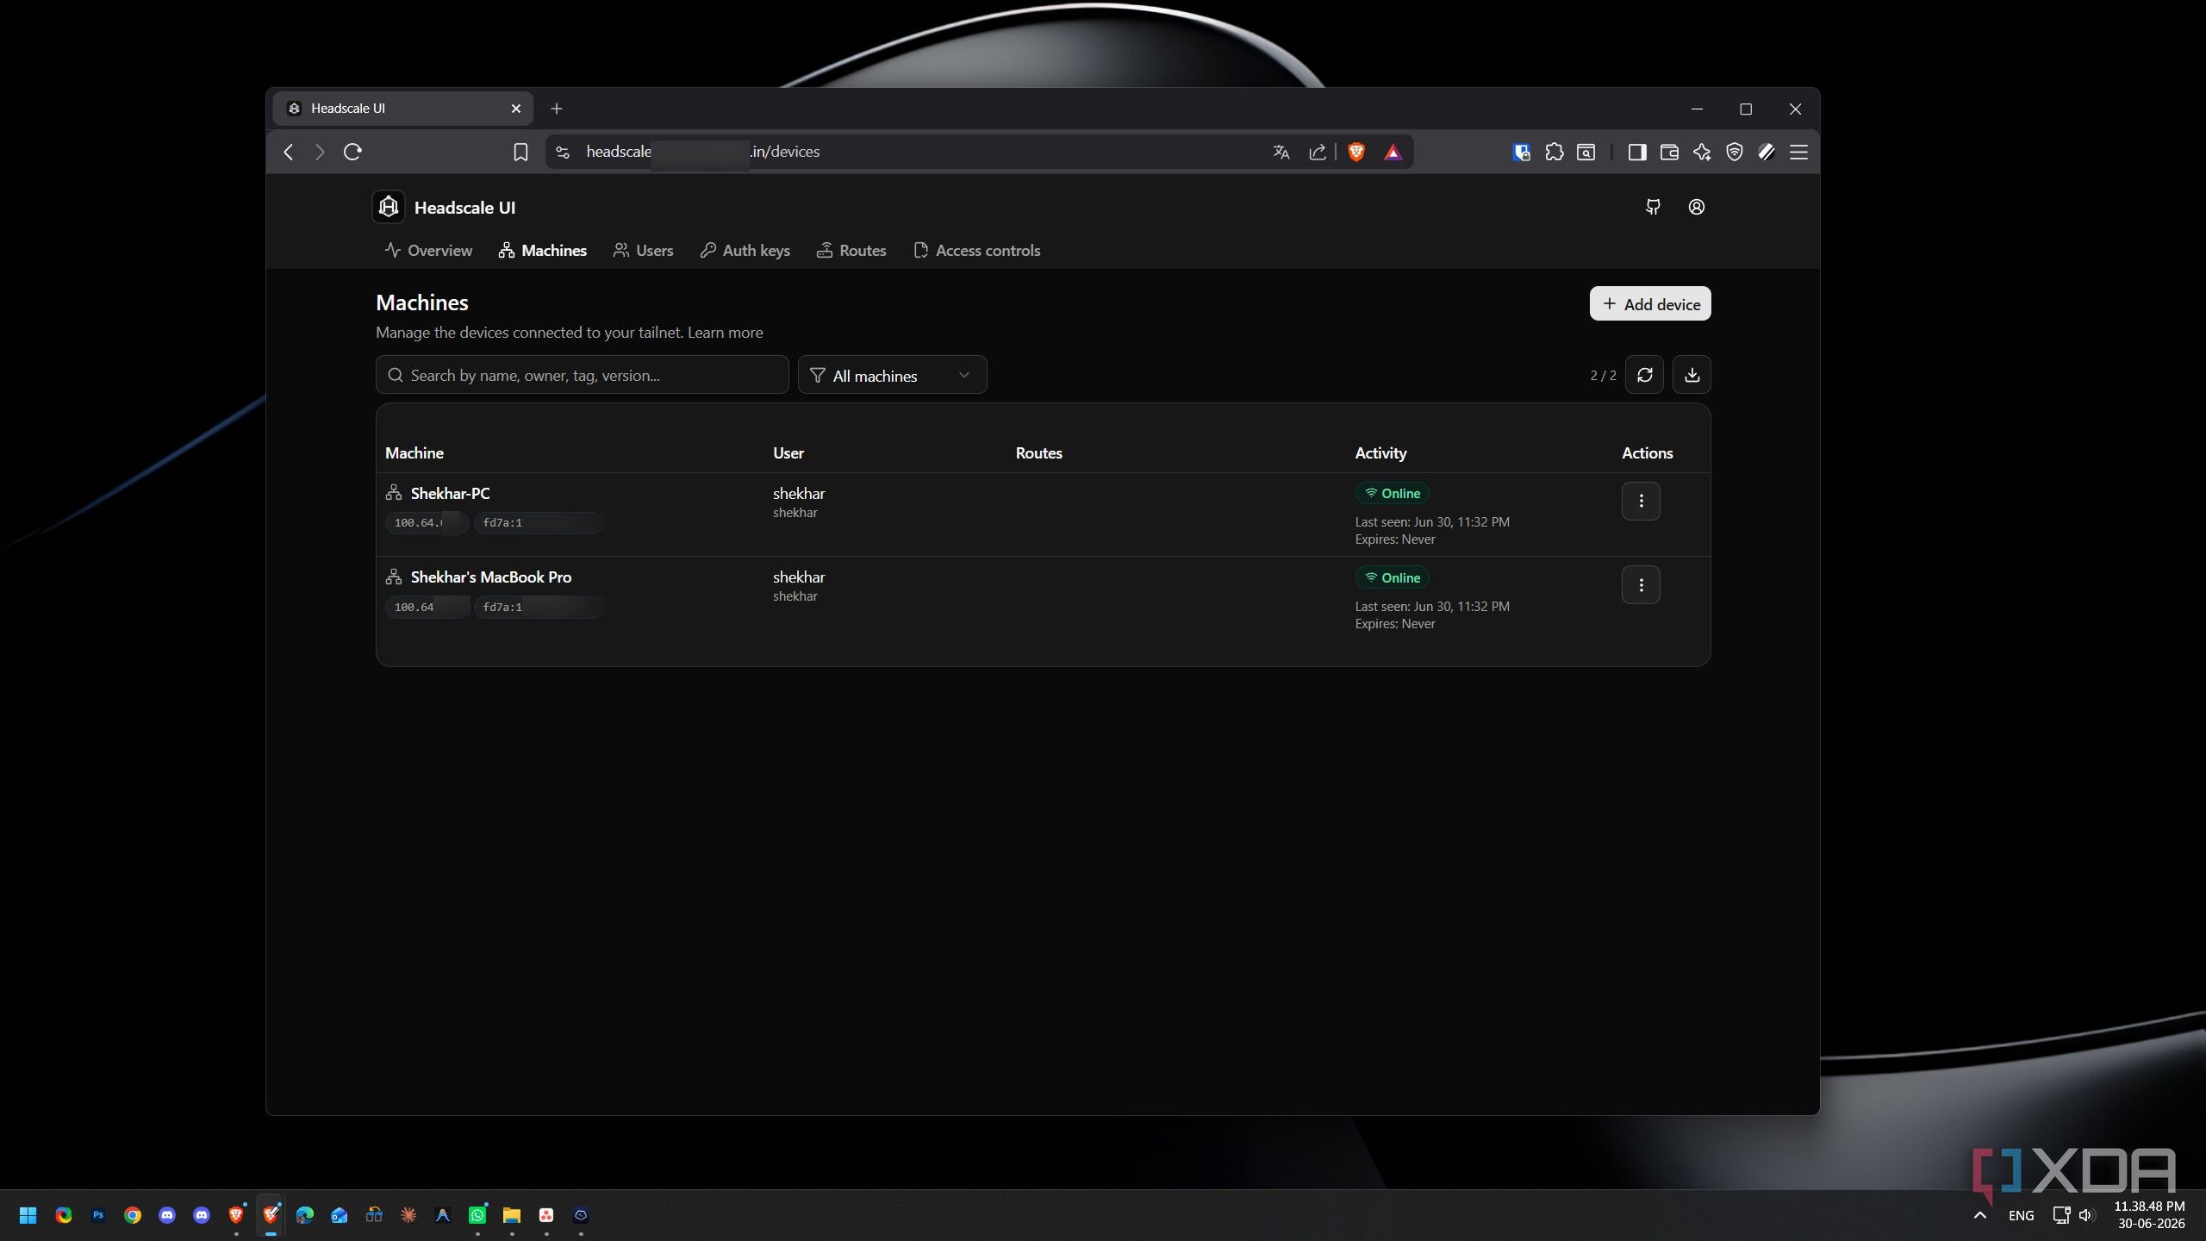Switch to the Overview tab
This screenshot has height=1241, width=2206.
(x=428, y=251)
